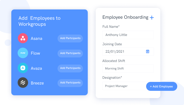Click the + Add Employee button

162,86
